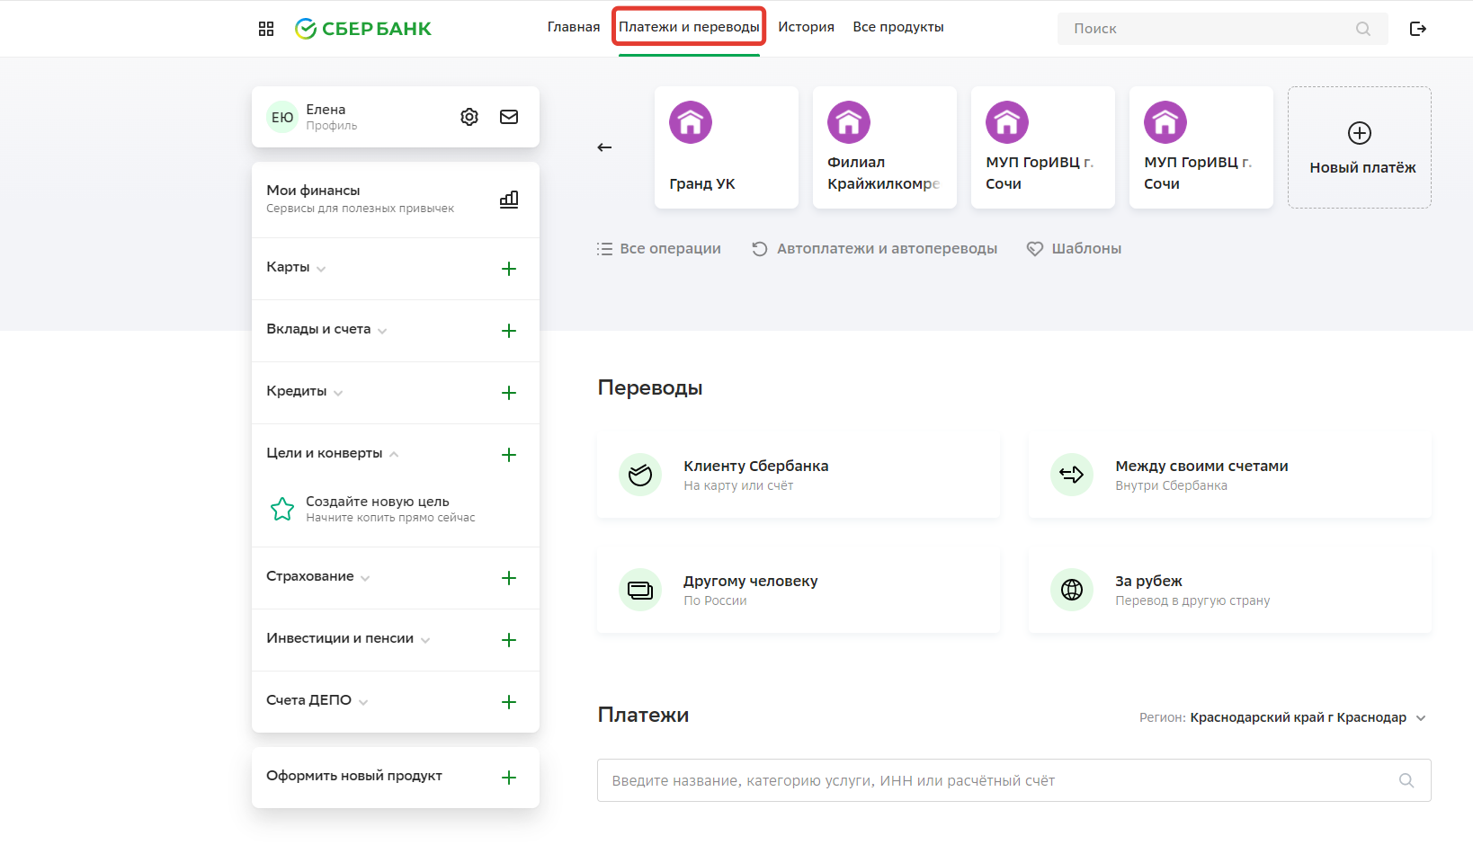The image size is (1473, 845).
Task: Open the Все продукты tab
Action: pyautogui.click(x=898, y=27)
